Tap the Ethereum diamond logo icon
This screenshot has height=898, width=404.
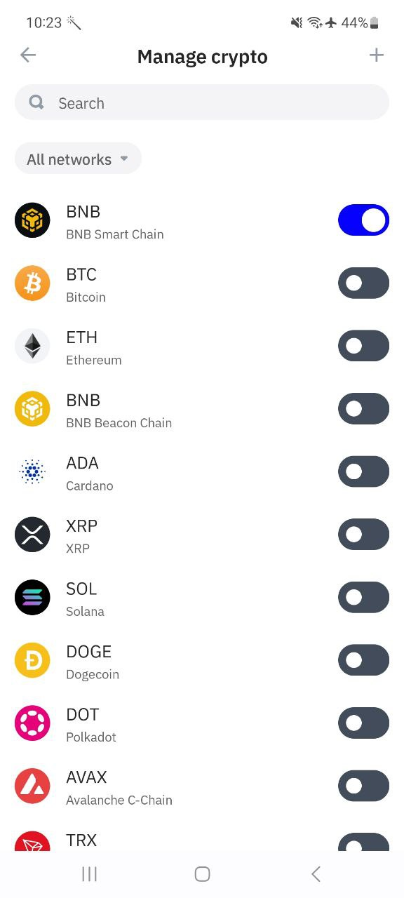[x=32, y=346]
